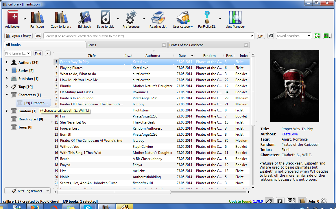Open View Manager icon
Viewport: 336px width, 209px height.
coord(235,18)
